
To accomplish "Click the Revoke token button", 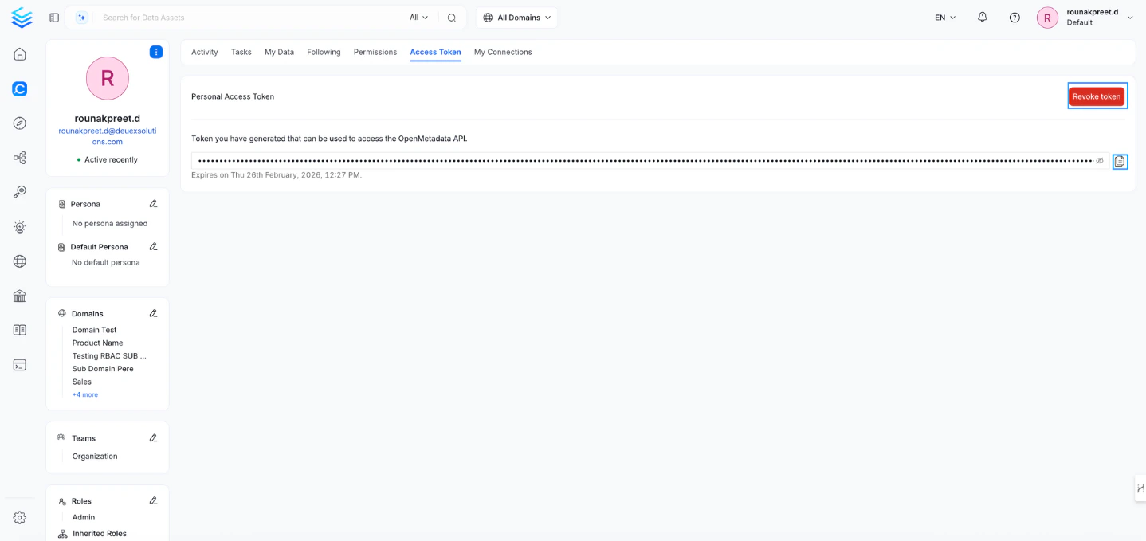I will point(1097,96).
